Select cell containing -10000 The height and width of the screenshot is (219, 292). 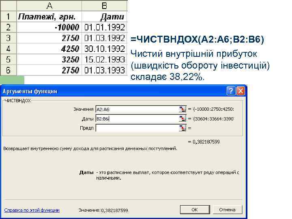coord(49,28)
